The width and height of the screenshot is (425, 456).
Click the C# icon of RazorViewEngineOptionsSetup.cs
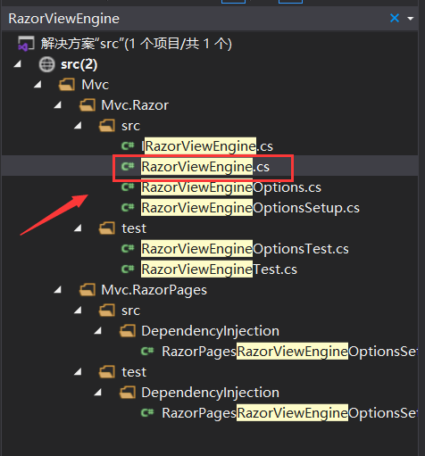(x=128, y=208)
